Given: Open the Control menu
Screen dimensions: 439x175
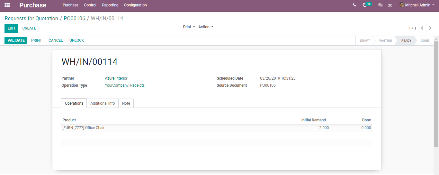Looking at the screenshot, I should (x=90, y=5).
